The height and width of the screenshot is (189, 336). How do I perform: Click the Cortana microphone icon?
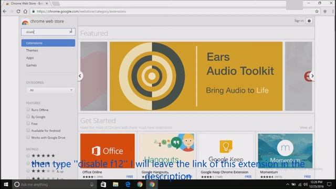pos(92,184)
